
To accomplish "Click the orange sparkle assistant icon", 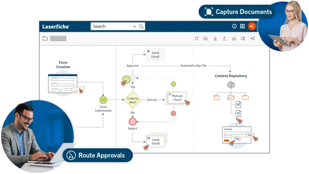I will pos(252,26).
